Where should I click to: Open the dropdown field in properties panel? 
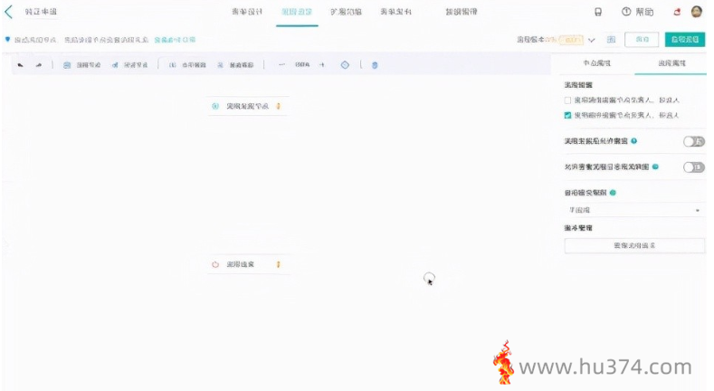[634, 210]
